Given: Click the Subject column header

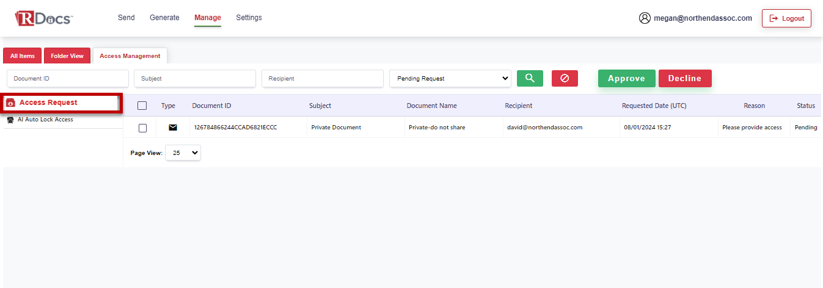Looking at the screenshot, I should tap(320, 106).
